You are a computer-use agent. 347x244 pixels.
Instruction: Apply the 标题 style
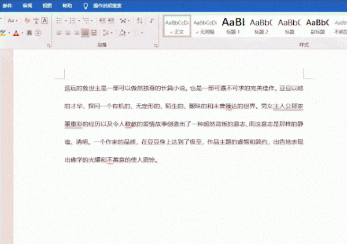[x=290, y=26]
